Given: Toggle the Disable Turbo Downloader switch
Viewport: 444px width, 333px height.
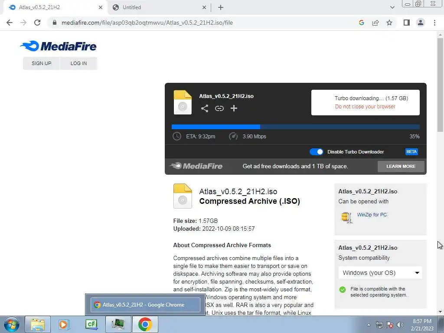Looking at the screenshot, I should pyautogui.click(x=316, y=152).
